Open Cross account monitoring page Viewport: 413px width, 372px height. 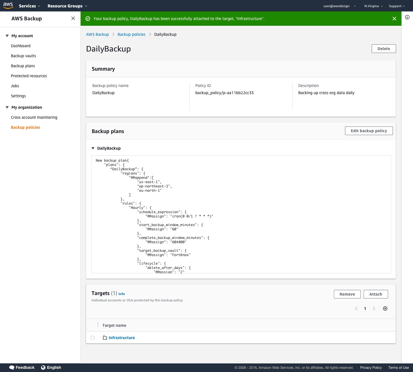[34, 117]
